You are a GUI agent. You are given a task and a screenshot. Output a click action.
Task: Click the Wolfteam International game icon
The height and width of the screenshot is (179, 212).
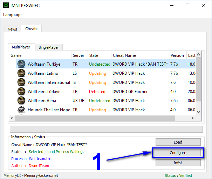coord(21,82)
